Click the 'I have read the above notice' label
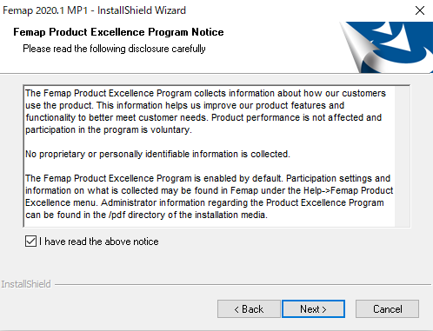Viewport: 433px width, 331px height. 99,242
